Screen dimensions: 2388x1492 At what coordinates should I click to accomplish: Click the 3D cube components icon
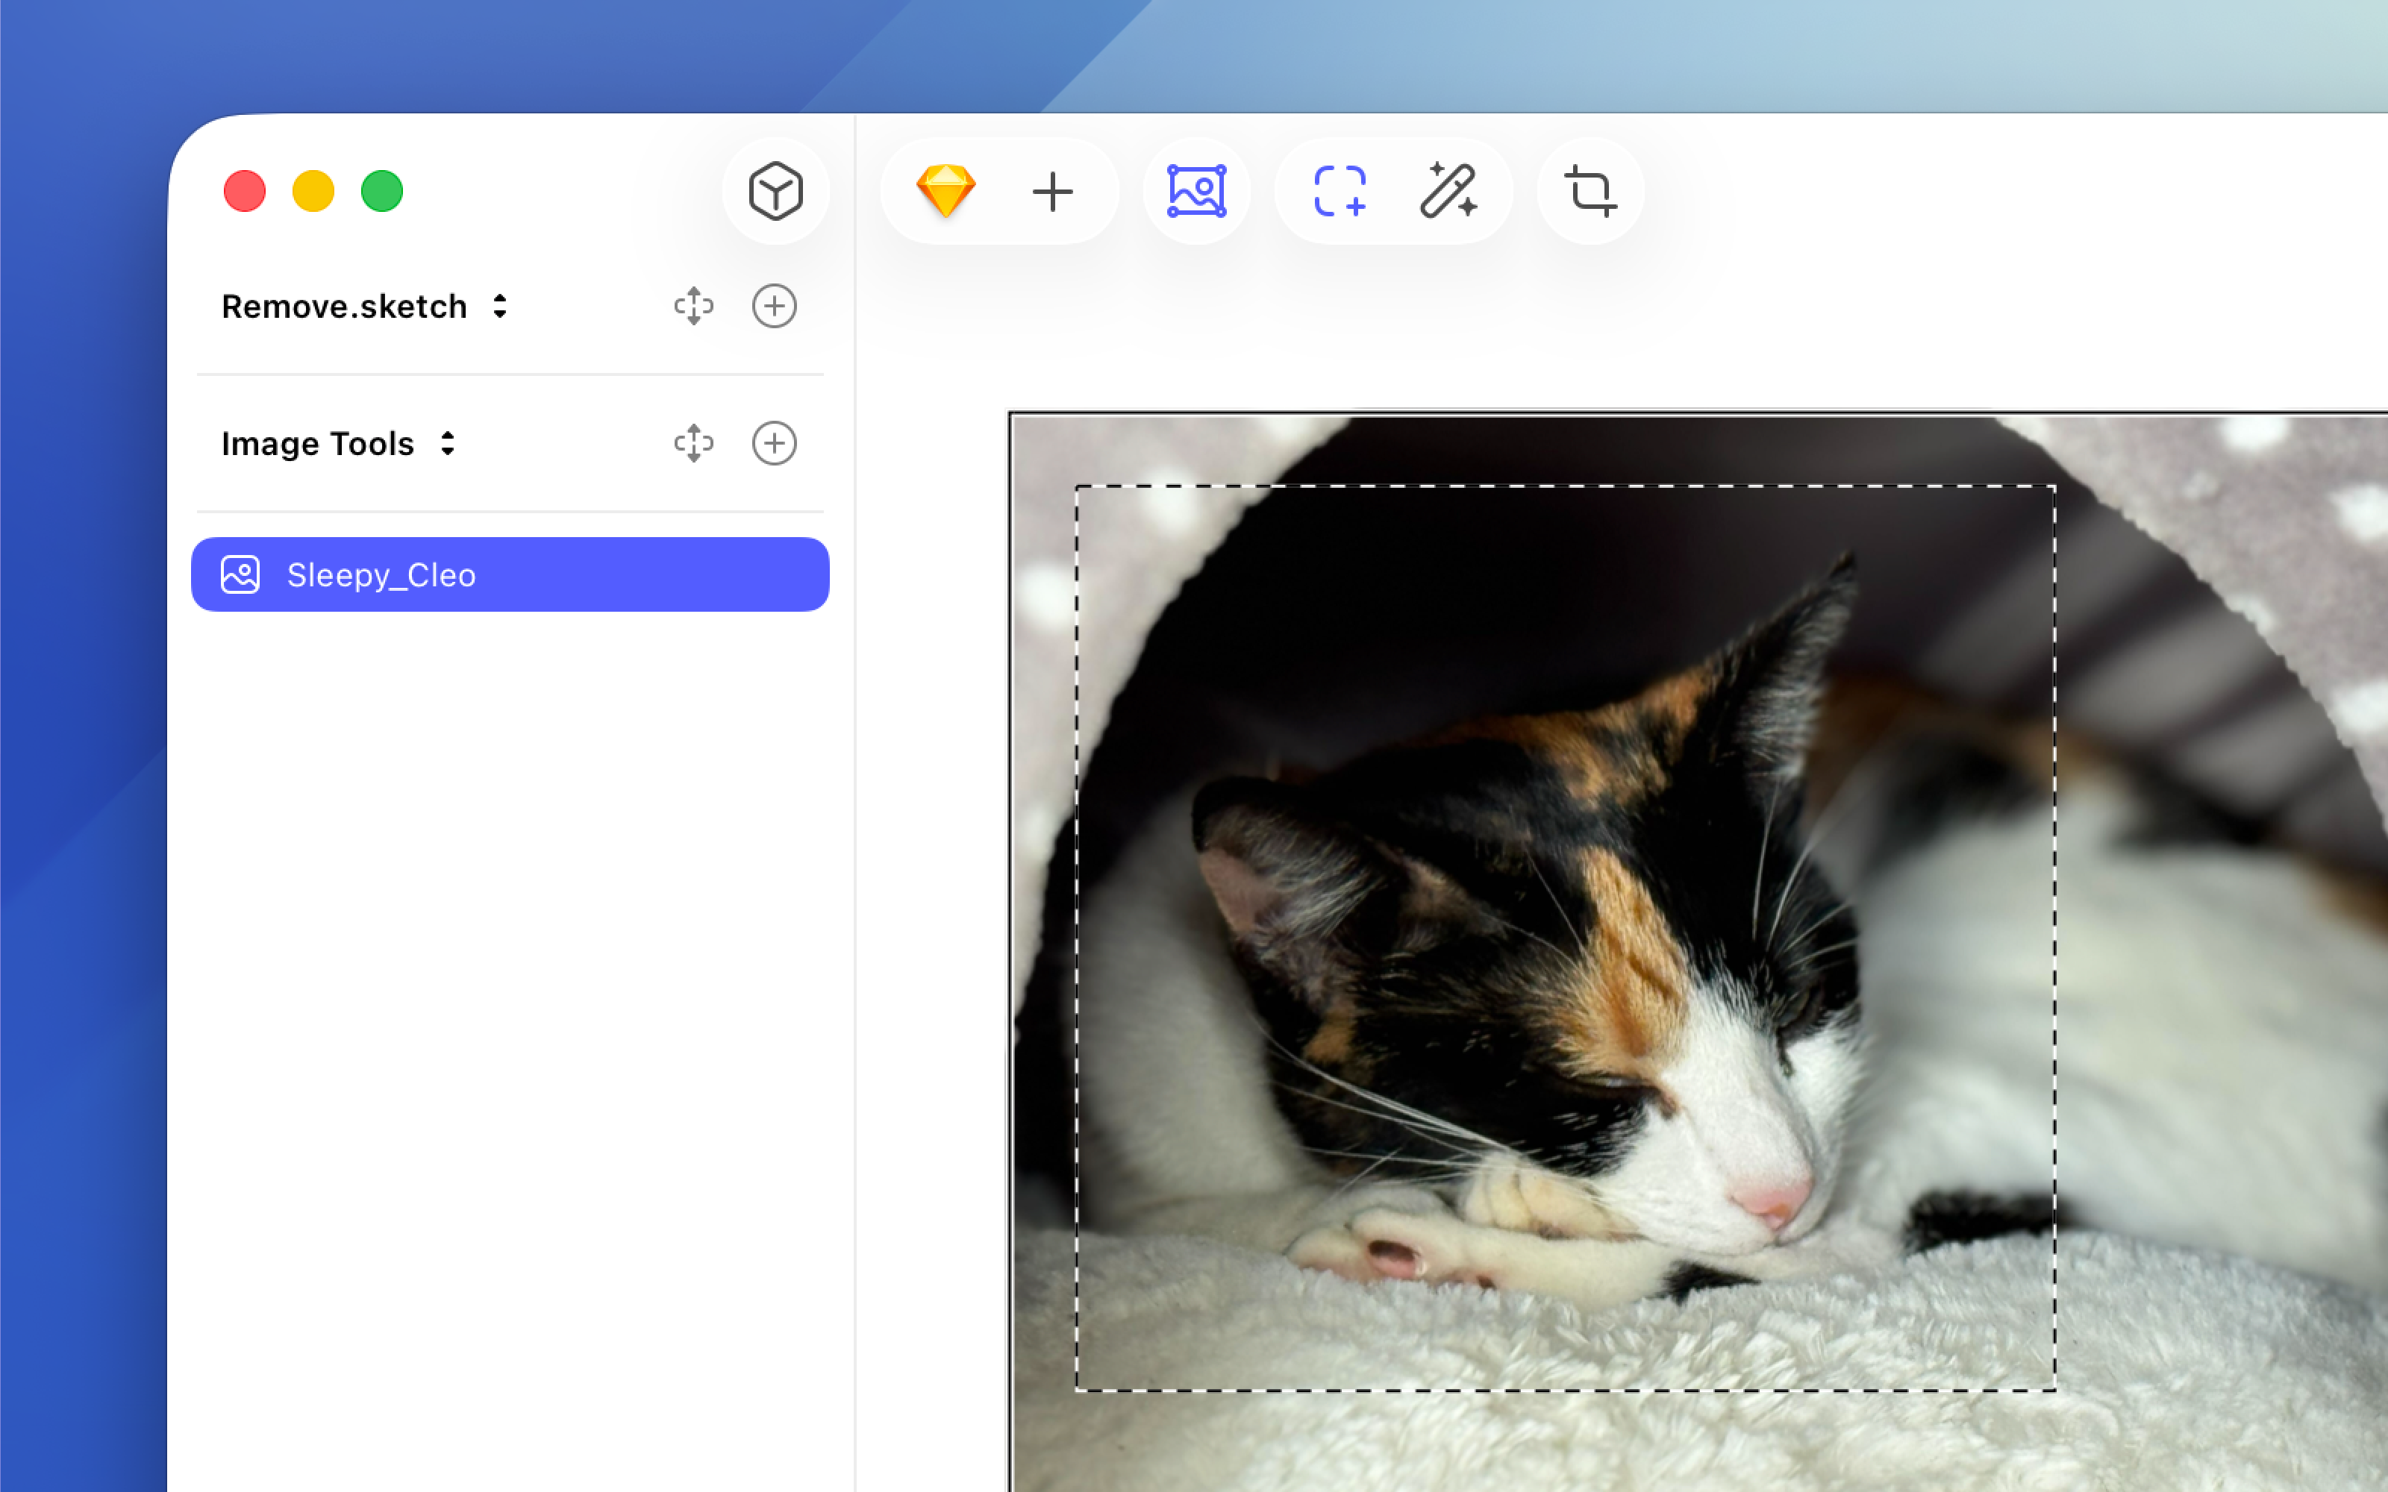(775, 192)
